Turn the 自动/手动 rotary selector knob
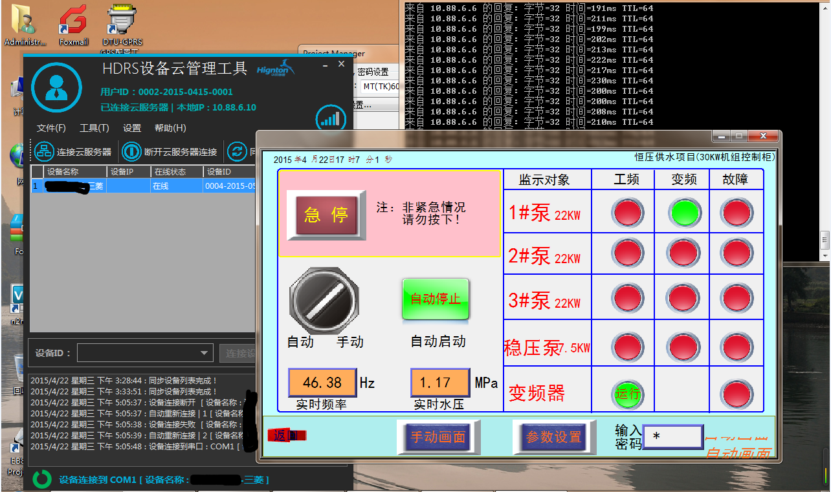The height and width of the screenshot is (492, 831). [324, 301]
